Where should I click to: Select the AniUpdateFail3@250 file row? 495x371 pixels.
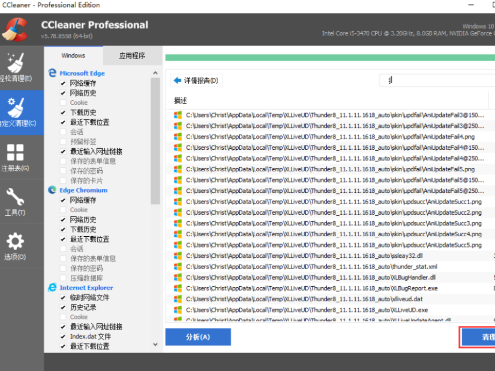(330, 126)
